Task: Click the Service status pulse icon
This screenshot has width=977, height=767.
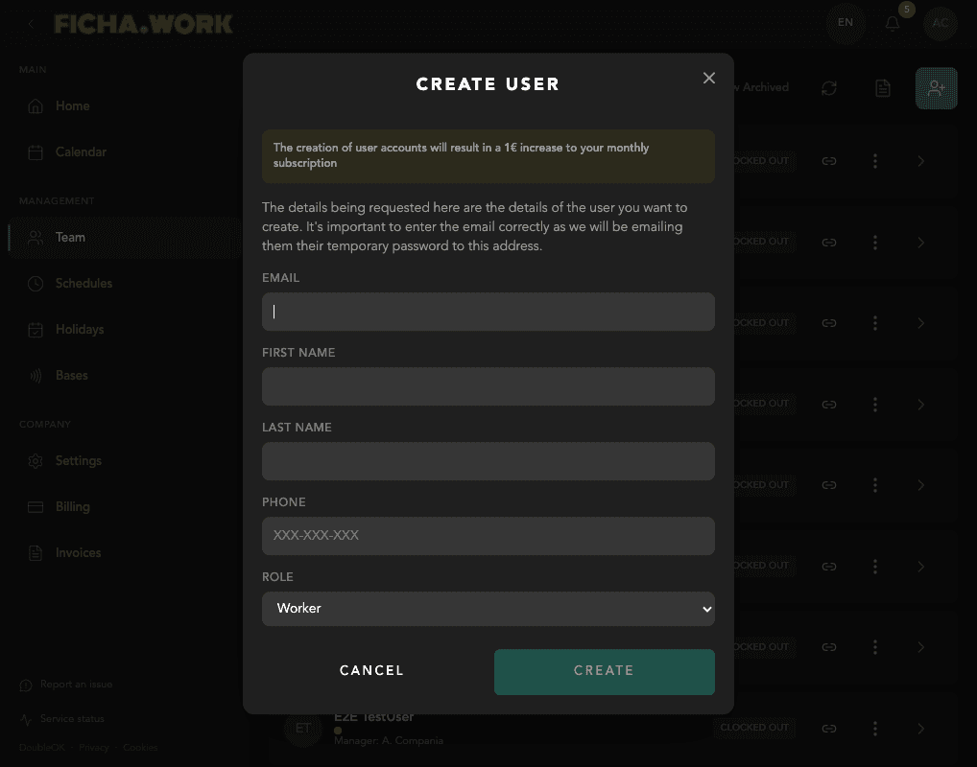Action: point(26,720)
